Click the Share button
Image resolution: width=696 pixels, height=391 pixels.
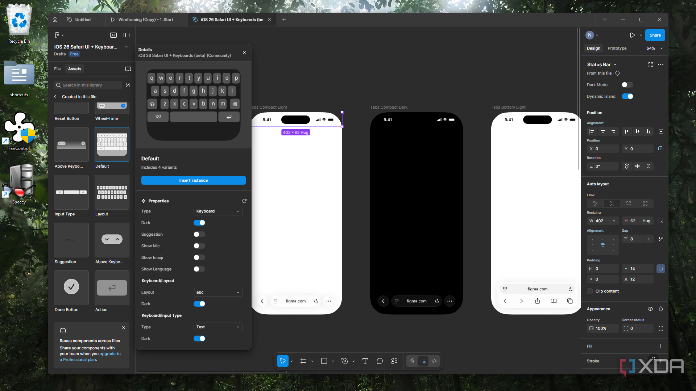click(x=655, y=35)
